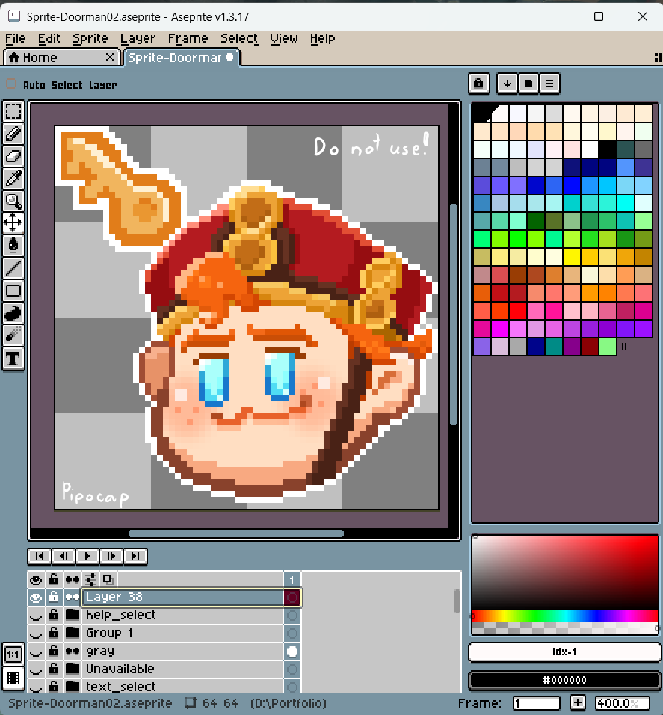Show the gray layer
The height and width of the screenshot is (715, 663).
pyautogui.click(x=36, y=651)
